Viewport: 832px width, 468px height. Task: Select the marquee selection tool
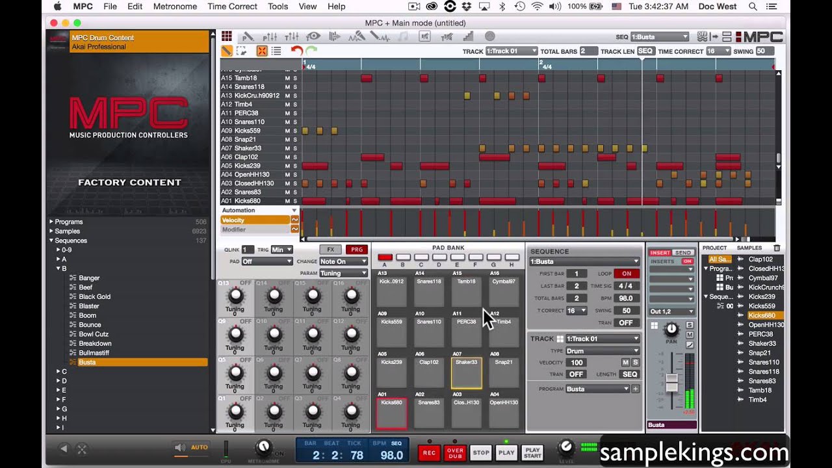[x=242, y=51]
